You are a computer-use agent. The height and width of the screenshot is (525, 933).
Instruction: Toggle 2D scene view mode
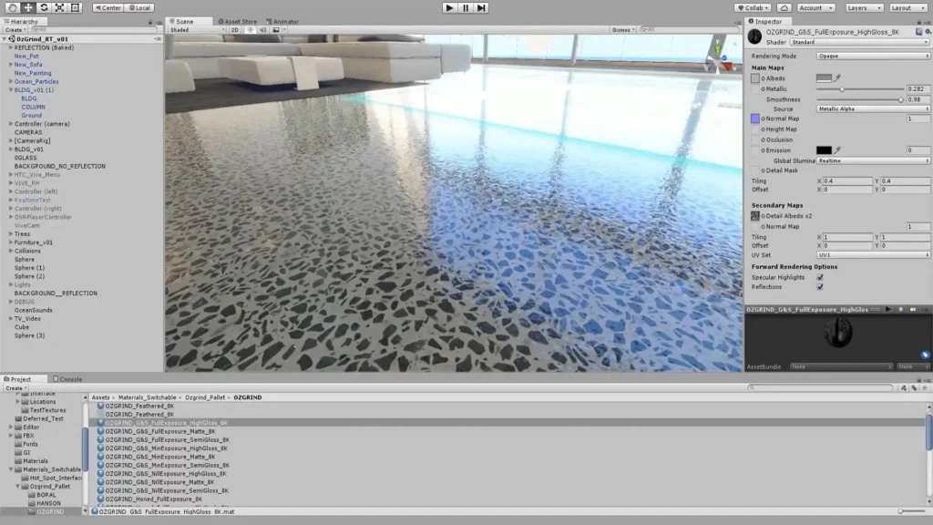coord(234,29)
